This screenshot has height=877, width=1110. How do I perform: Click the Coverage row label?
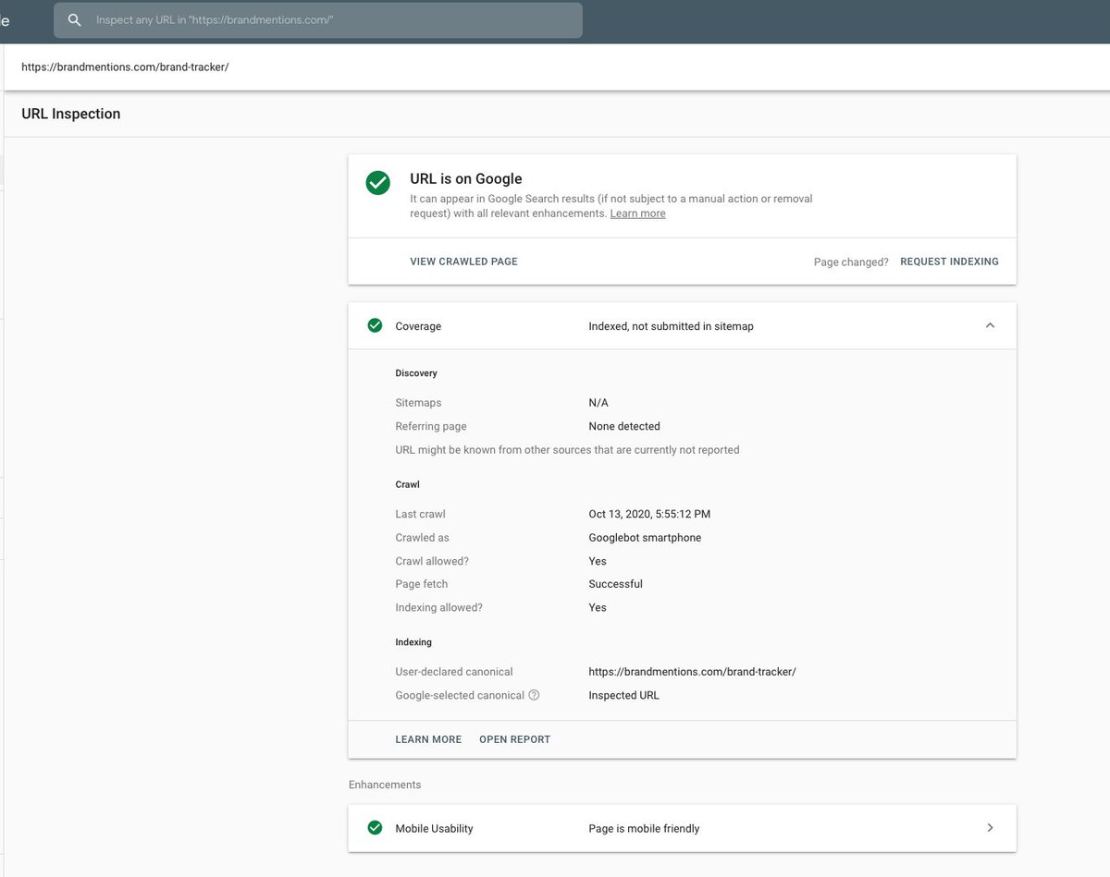[418, 326]
